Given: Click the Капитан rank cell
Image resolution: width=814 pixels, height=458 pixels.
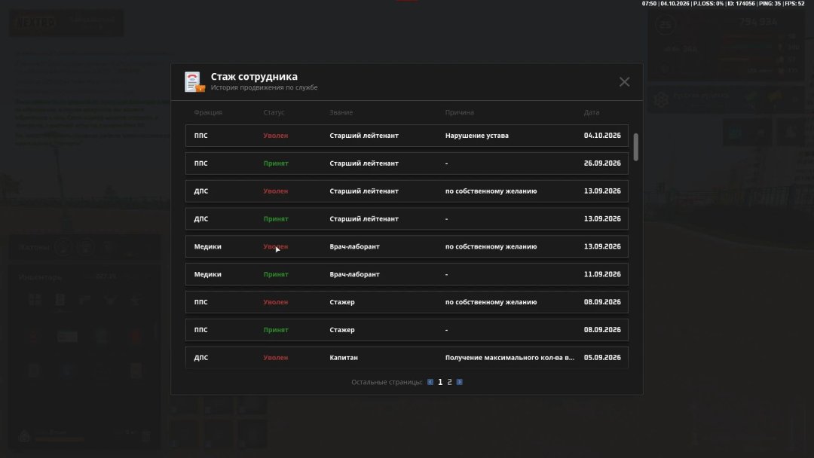Looking at the screenshot, I should (344, 358).
